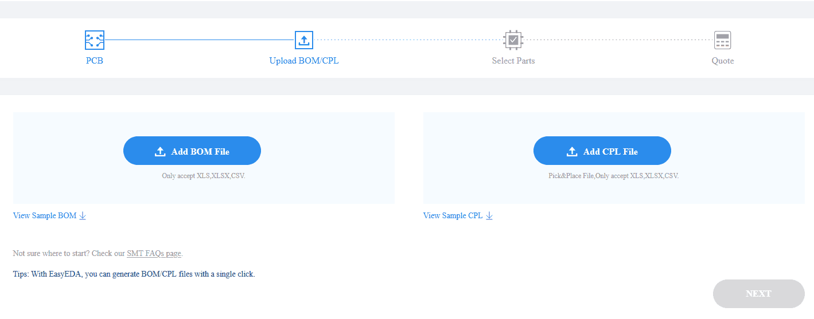
Task: Click the BOM file format hint text
Action: point(204,176)
